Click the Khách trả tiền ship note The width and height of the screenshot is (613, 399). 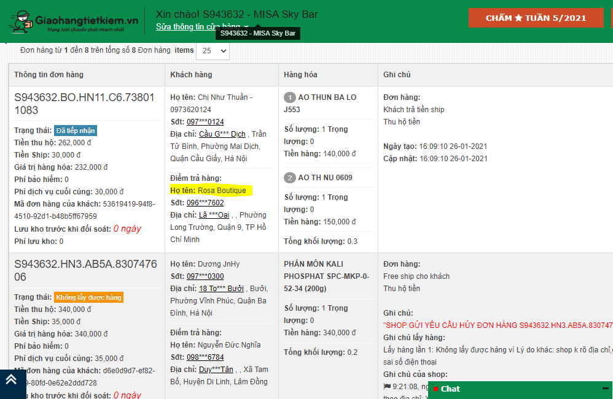click(413, 110)
